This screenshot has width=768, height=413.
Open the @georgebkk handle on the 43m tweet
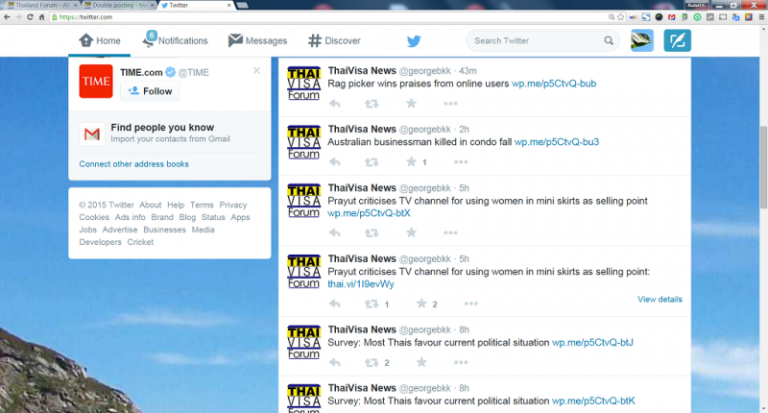coord(425,71)
